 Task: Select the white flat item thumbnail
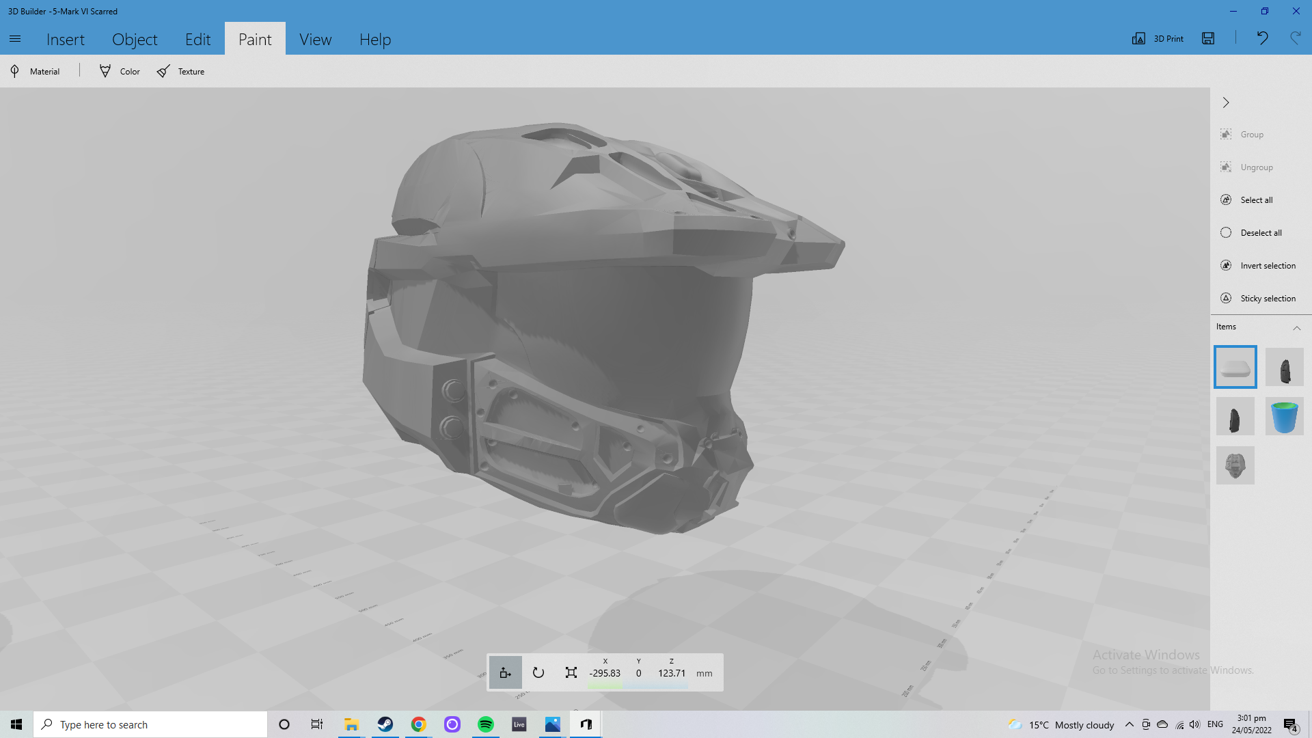click(x=1235, y=367)
